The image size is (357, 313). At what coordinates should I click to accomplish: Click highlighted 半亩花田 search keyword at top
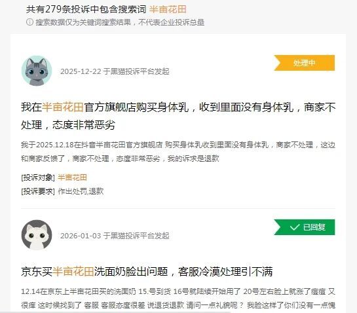[x=168, y=9]
